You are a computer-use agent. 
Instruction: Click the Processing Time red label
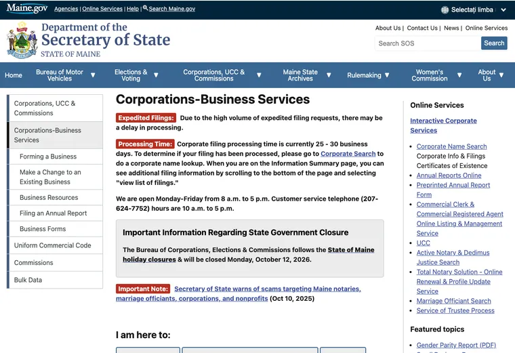click(x=145, y=144)
